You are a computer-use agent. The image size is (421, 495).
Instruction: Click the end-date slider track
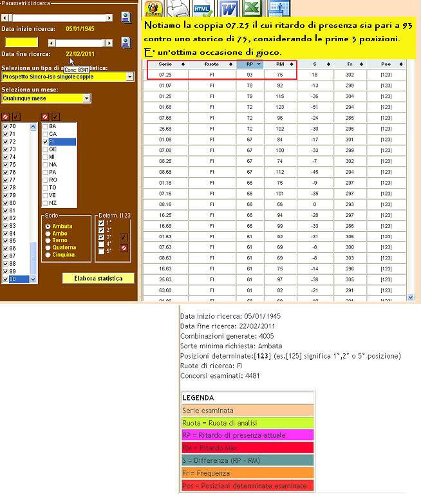coord(84,42)
